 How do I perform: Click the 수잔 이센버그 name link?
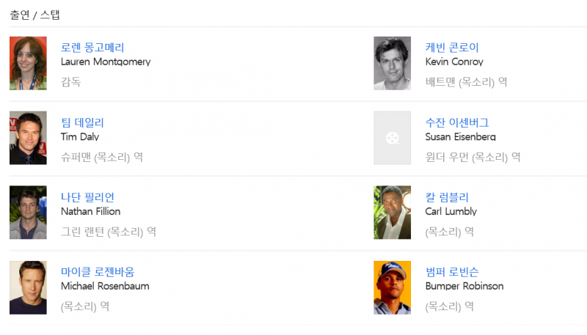457,122
